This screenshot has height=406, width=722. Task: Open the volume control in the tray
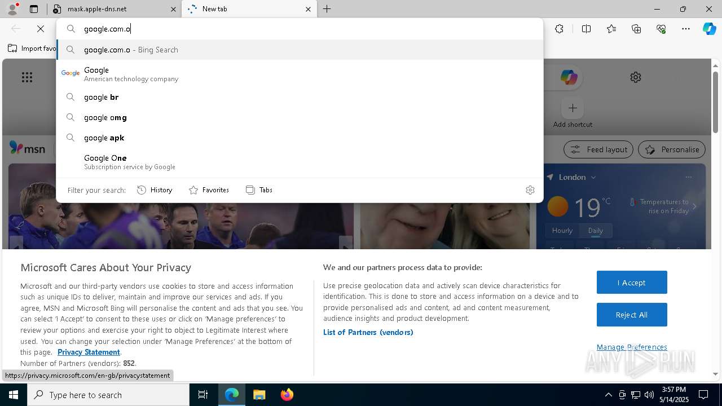[x=649, y=395]
